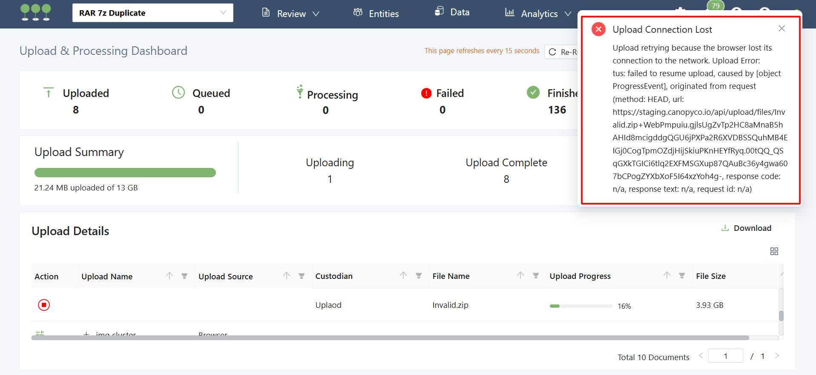Sort by Upload Name column arrow

tap(170, 276)
